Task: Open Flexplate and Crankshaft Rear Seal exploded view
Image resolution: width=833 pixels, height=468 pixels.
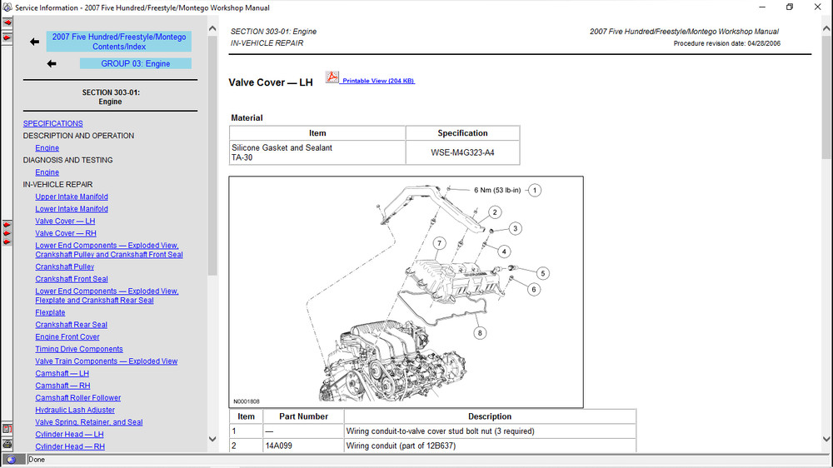Action: click(107, 296)
